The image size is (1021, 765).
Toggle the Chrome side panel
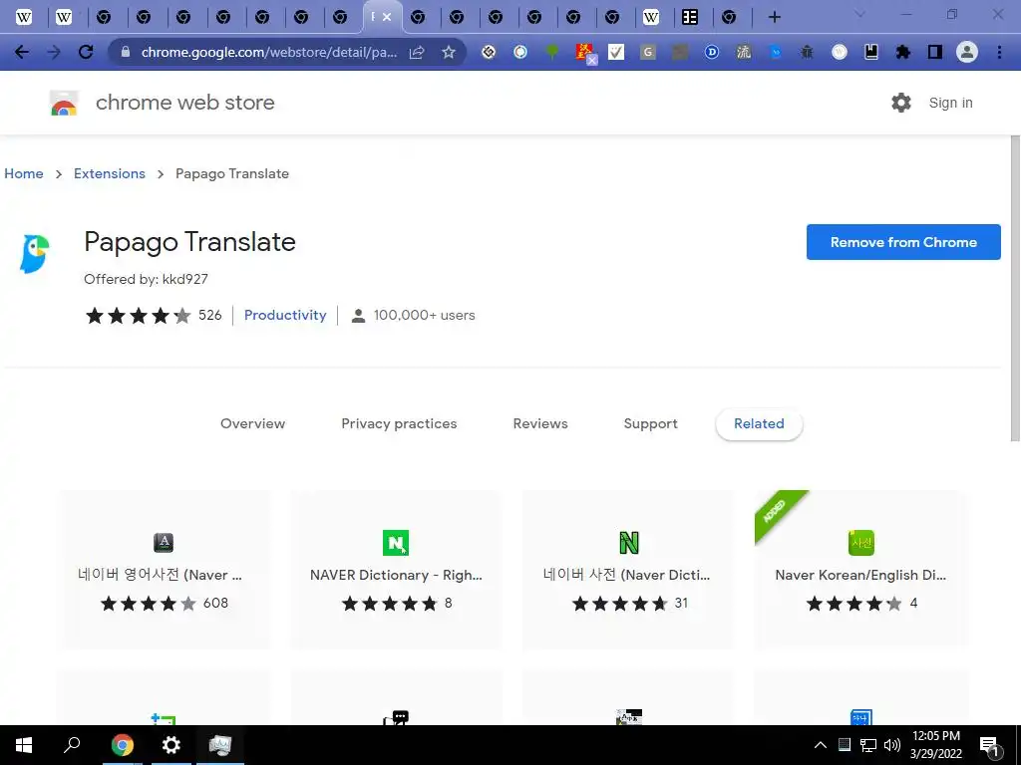click(x=935, y=52)
